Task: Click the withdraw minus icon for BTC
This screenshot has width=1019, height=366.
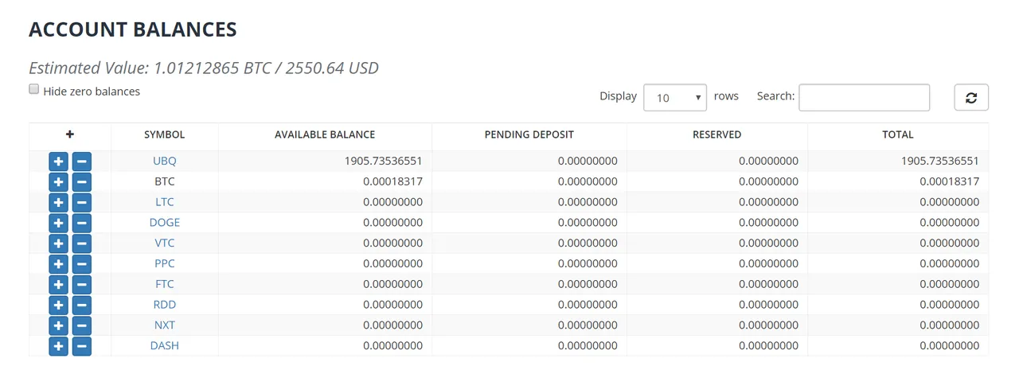Action: tap(81, 181)
